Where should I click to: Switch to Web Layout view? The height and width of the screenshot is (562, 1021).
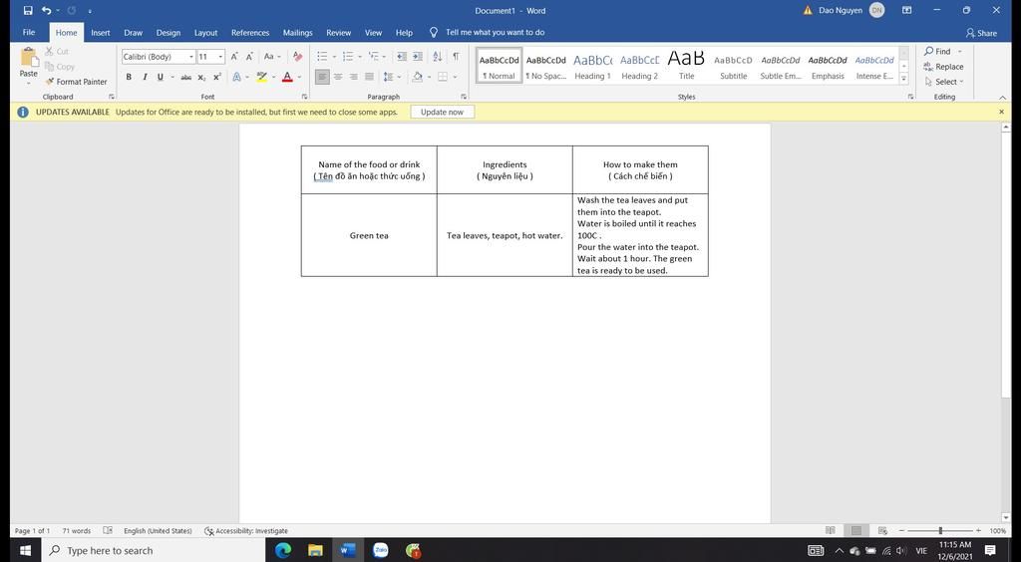pyautogui.click(x=883, y=531)
